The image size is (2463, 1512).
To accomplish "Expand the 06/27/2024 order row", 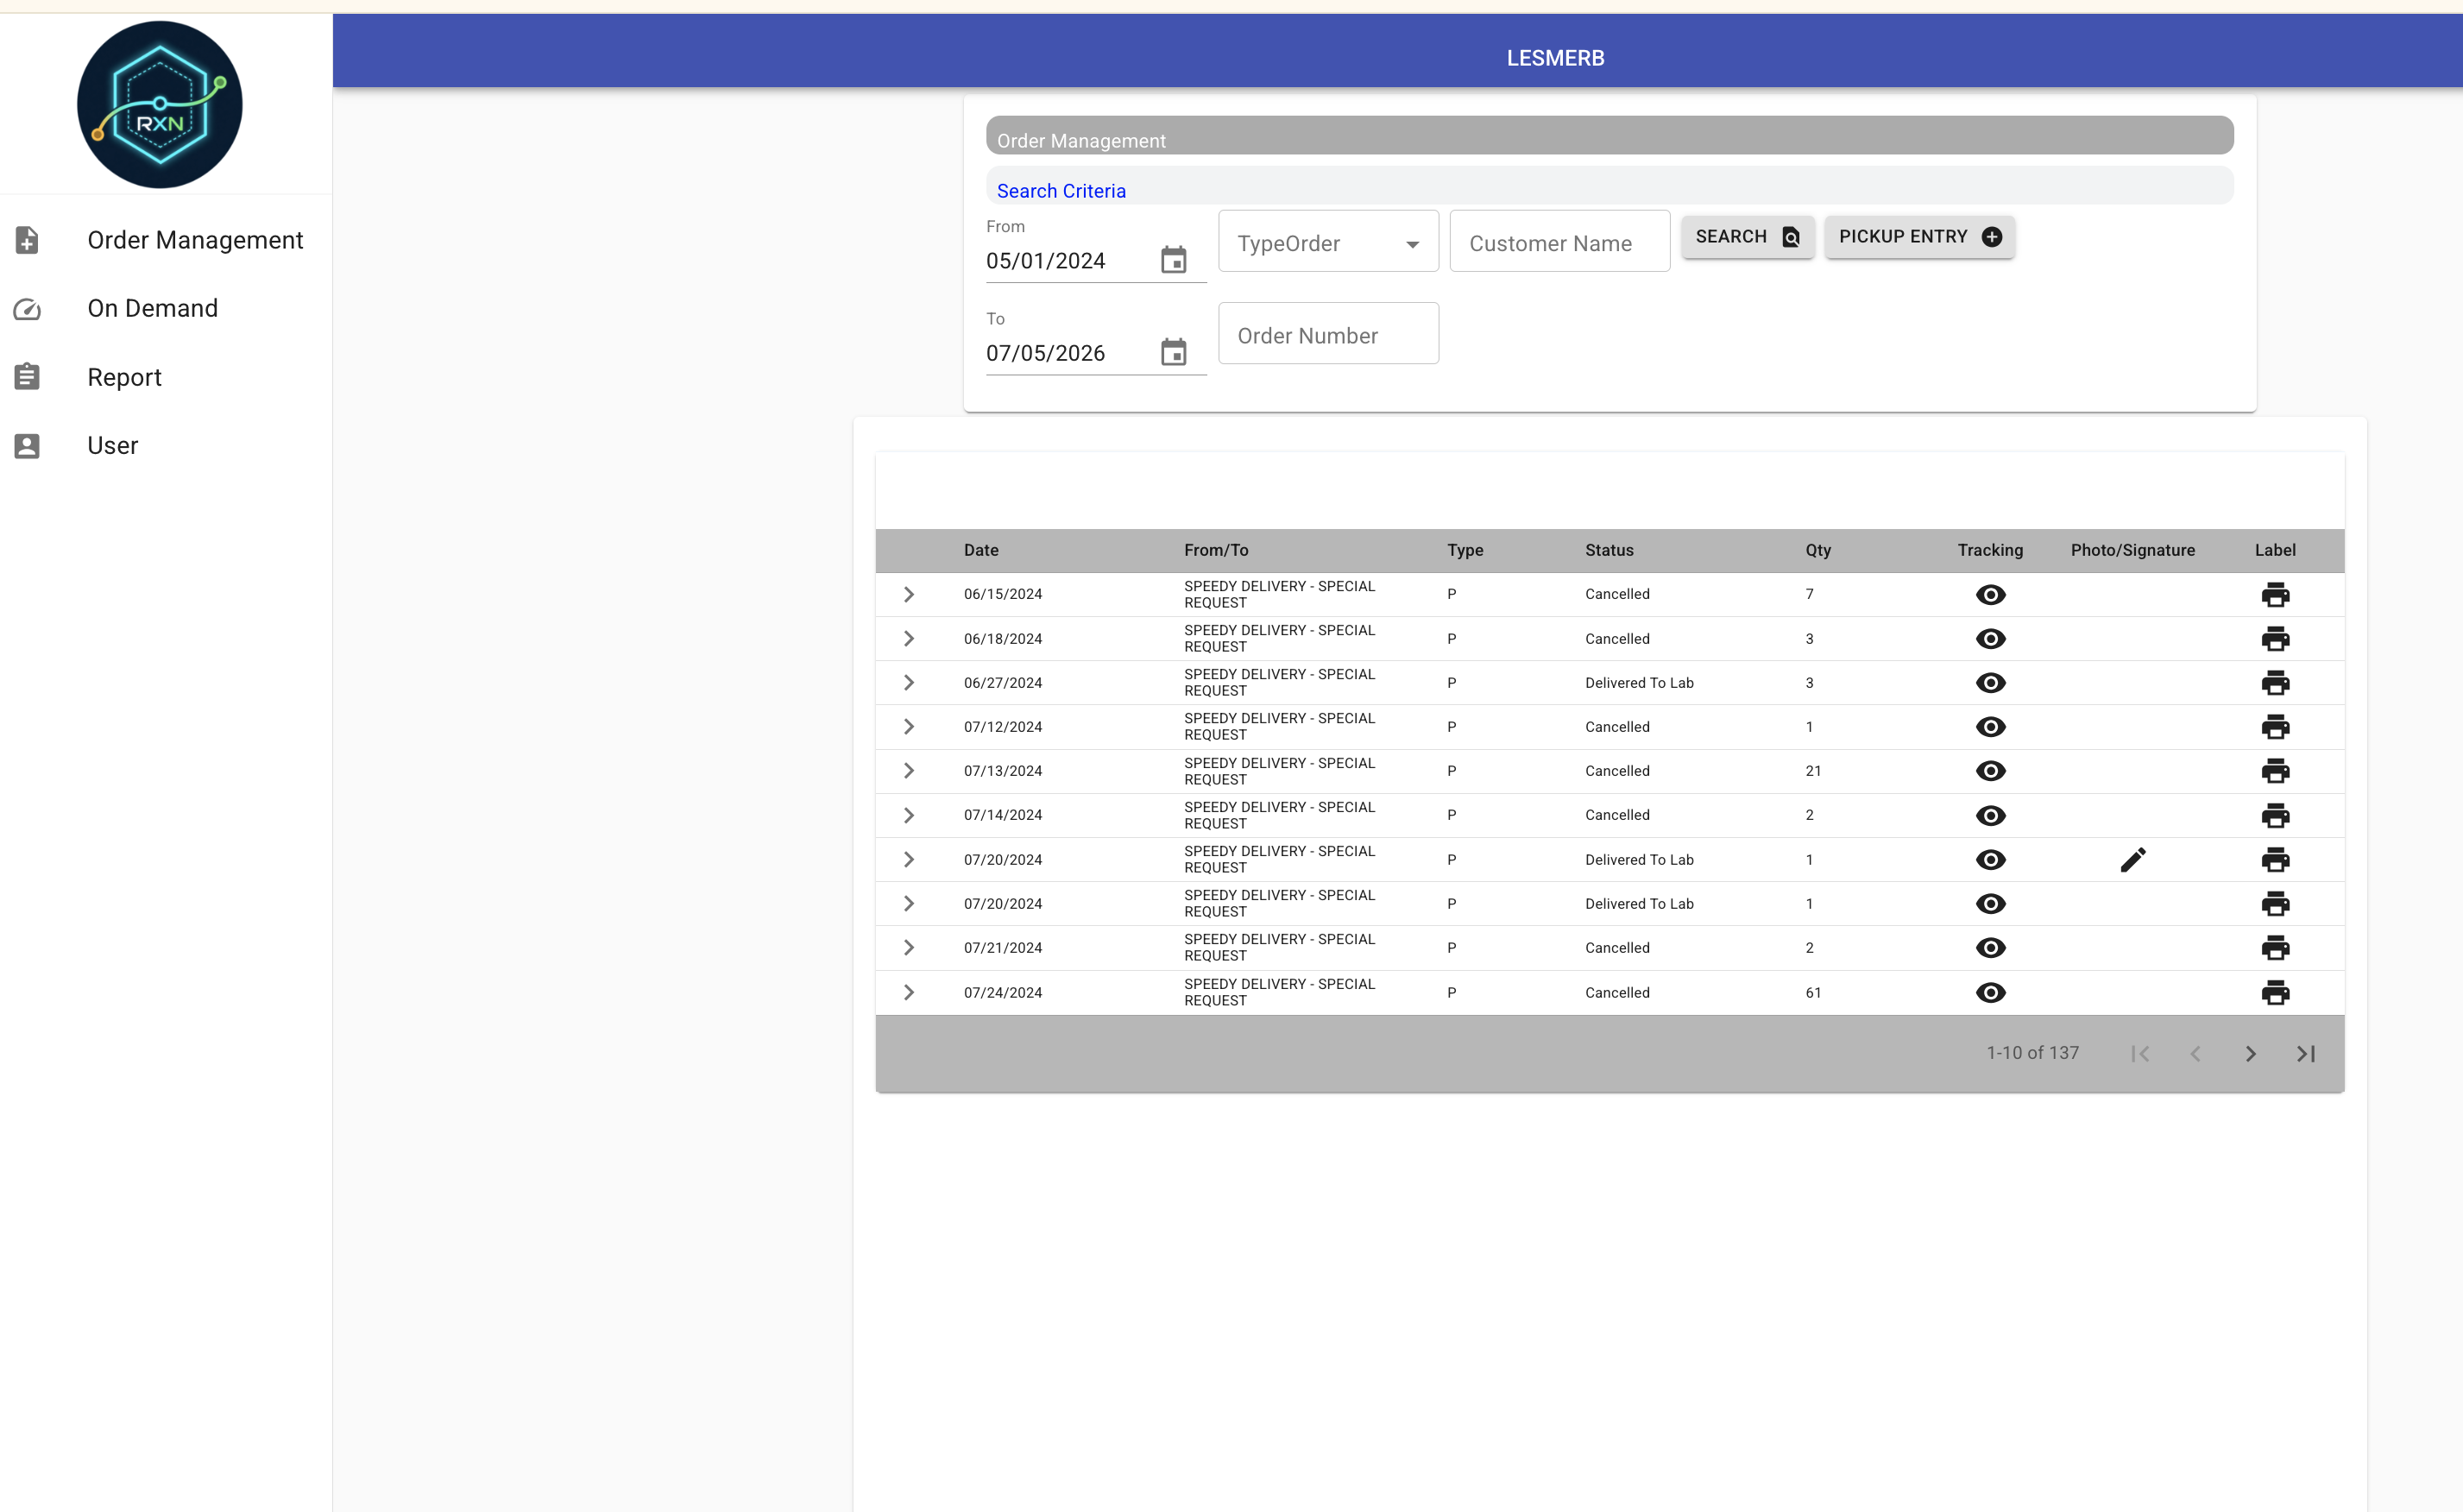I will point(908,683).
